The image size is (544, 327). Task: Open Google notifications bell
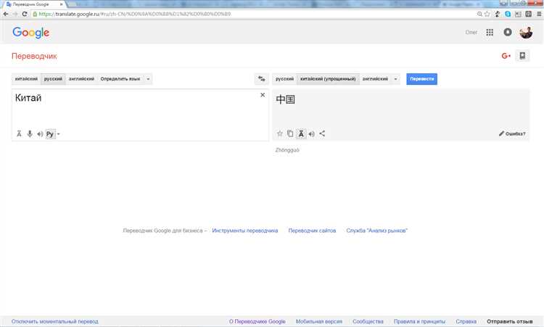[x=508, y=32]
